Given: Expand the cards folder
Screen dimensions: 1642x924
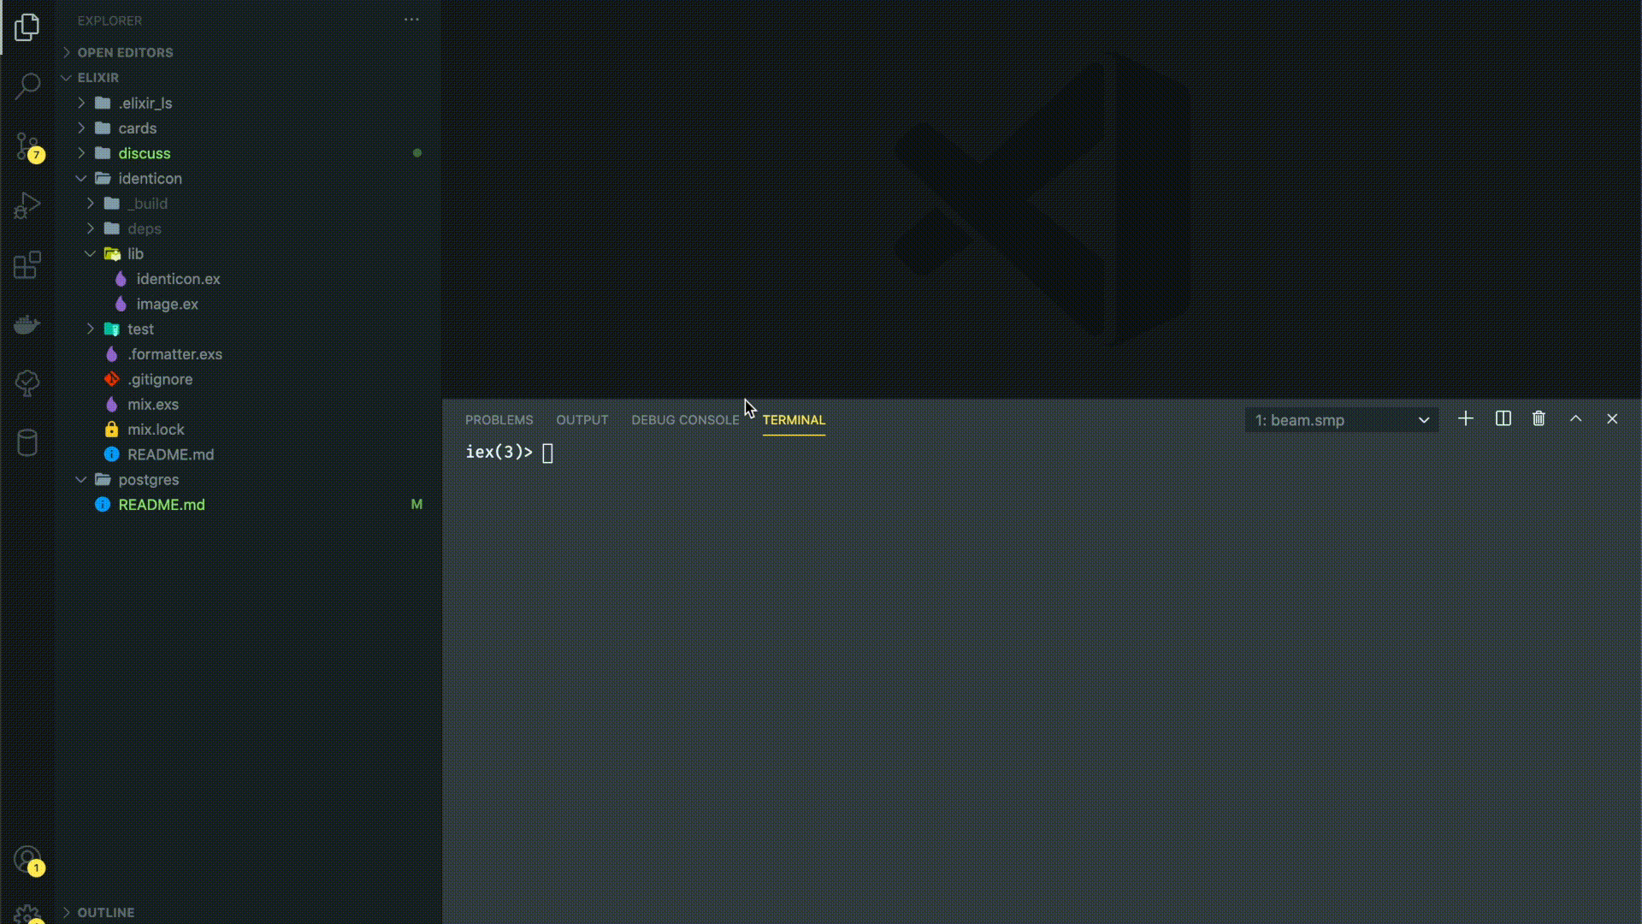Looking at the screenshot, I should 137,128.
